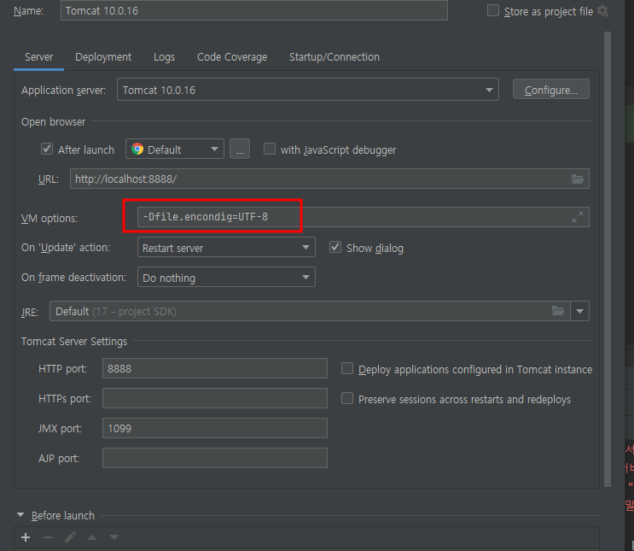Viewport: 634px width, 551px height.
Task: Switch to the Logs tab
Action: point(164,57)
